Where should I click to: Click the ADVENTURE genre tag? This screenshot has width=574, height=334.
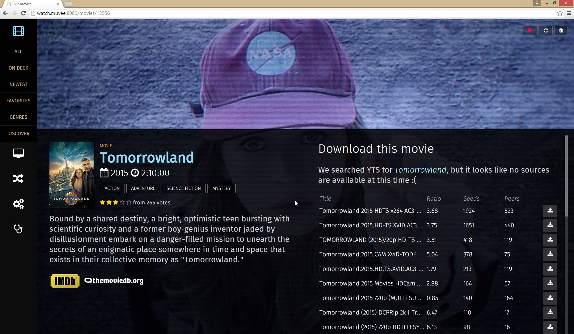(x=143, y=188)
